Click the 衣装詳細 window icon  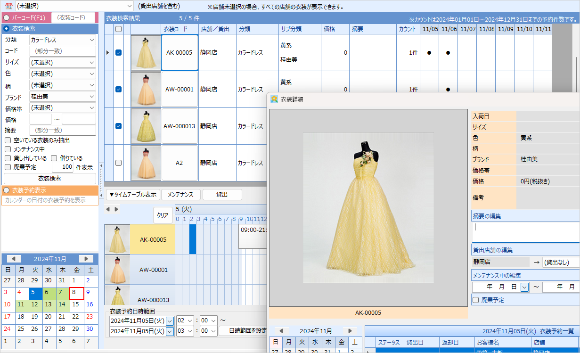[x=274, y=99]
